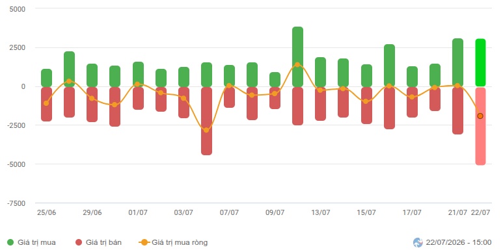Click the globe logo beside the timestamp
This screenshot has height=252, width=503.
[418, 242]
